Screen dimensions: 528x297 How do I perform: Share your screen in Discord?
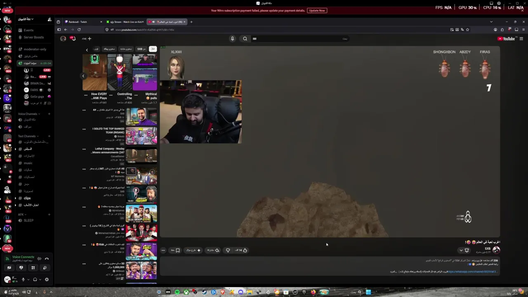pos(21,268)
